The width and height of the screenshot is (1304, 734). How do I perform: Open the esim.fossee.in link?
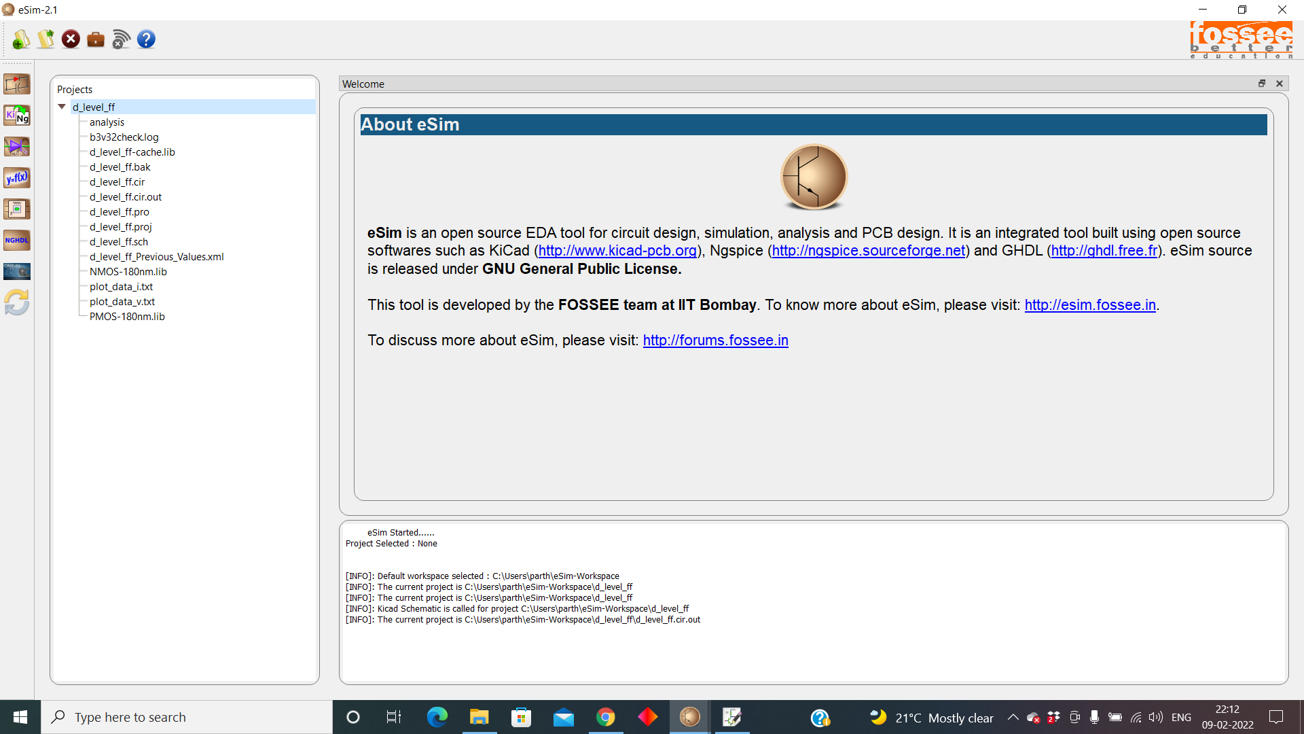1089,305
